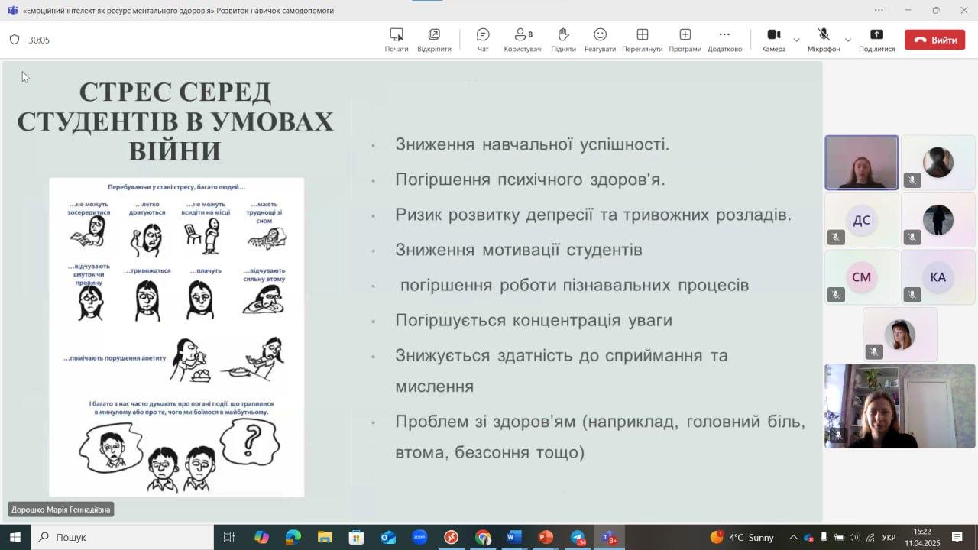This screenshot has height=550, width=978.
Task: Expand microphone options dropdown arrow
Action: [847, 40]
